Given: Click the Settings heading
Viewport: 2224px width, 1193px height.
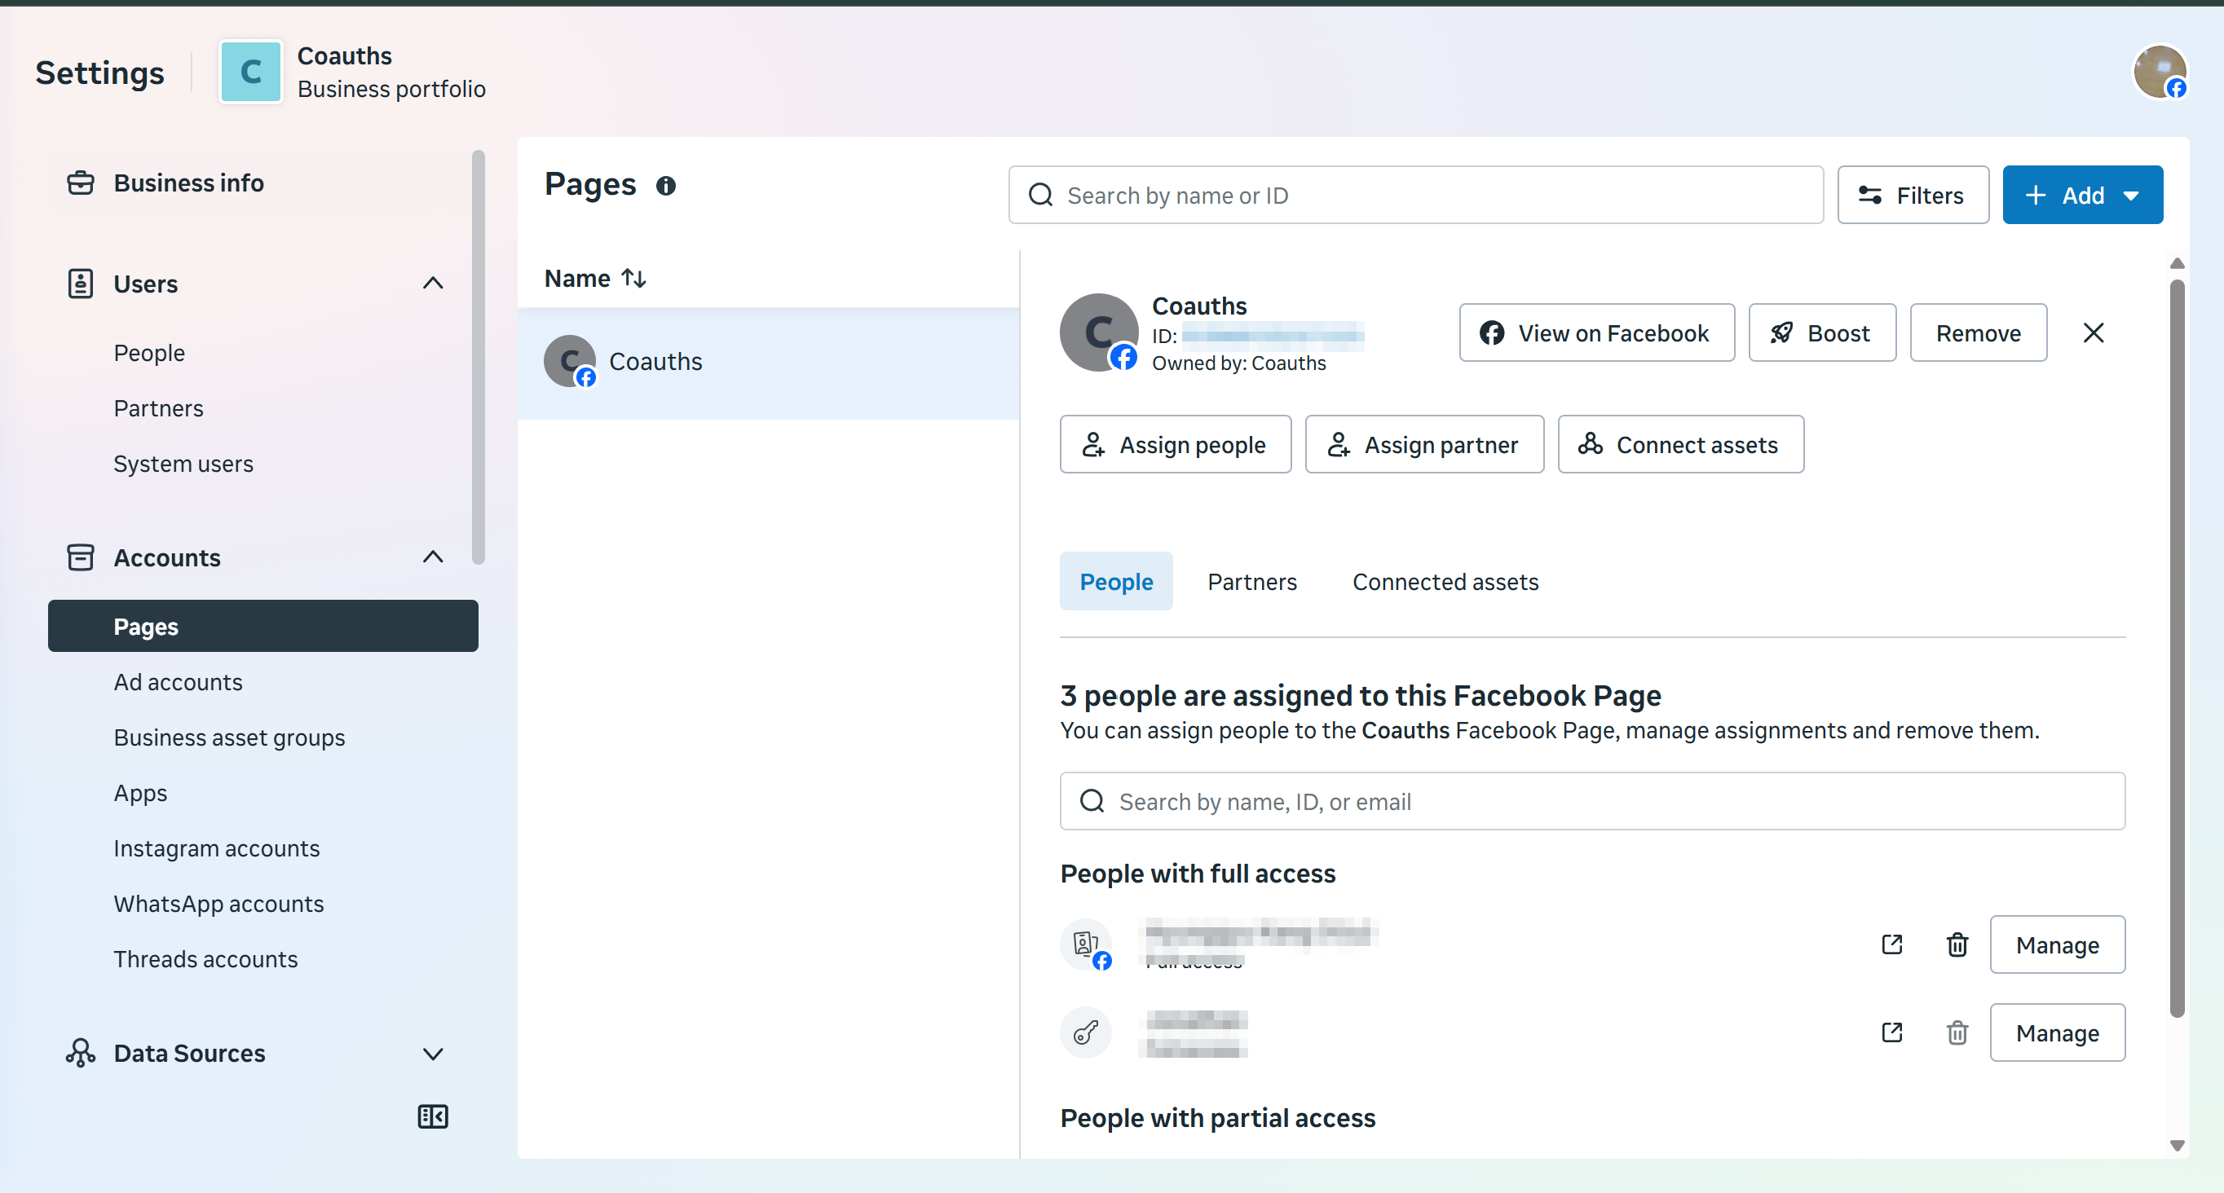Looking at the screenshot, I should click(x=99, y=73).
